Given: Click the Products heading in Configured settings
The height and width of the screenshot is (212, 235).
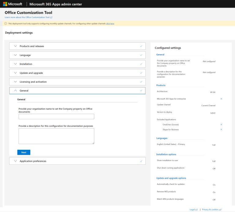Looking at the screenshot, I should [161, 85].
